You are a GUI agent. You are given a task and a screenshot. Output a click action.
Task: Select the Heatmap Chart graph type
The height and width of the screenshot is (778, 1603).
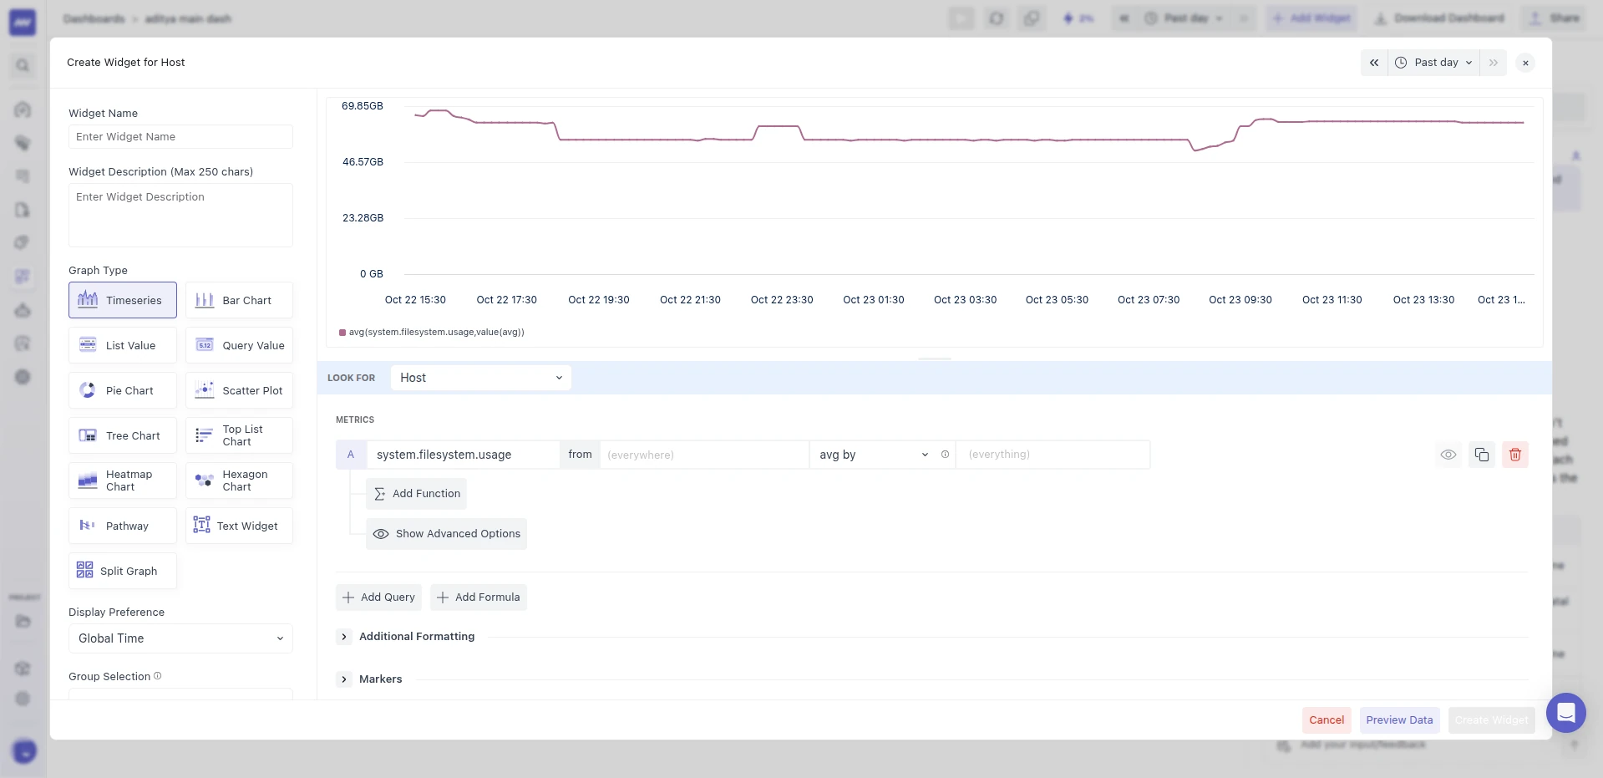pyautogui.click(x=123, y=481)
